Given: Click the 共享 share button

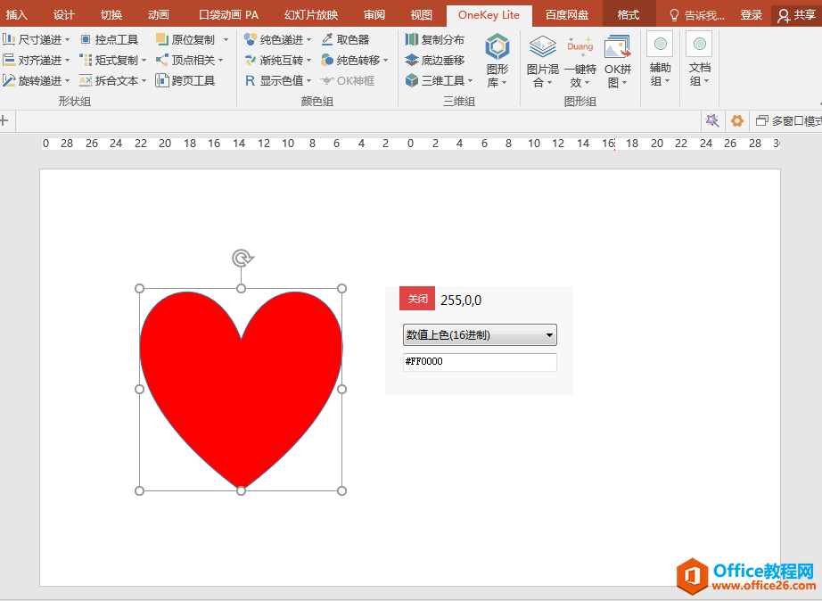Looking at the screenshot, I should point(796,15).
